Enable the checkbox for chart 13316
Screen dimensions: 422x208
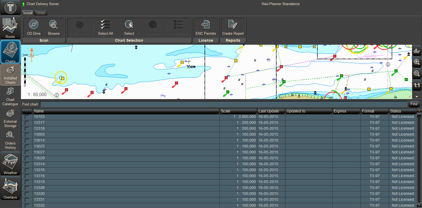click(x=27, y=170)
